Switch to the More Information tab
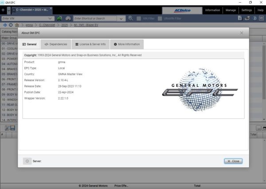Viewport: 266px width, 189px height. [127, 44]
